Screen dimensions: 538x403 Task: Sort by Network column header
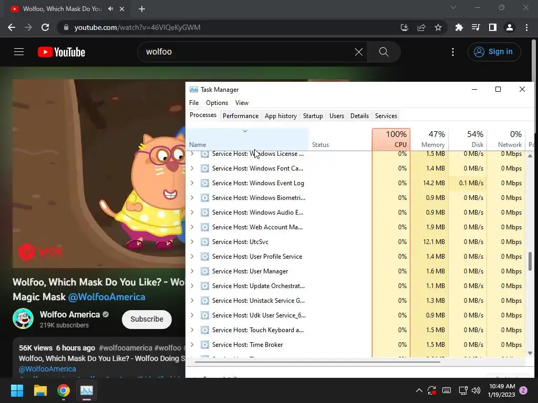pyautogui.click(x=506, y=139)
